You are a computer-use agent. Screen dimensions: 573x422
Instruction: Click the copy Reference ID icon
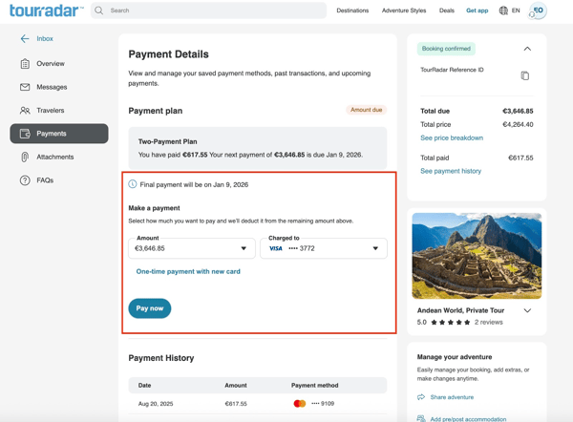(524, 75)
